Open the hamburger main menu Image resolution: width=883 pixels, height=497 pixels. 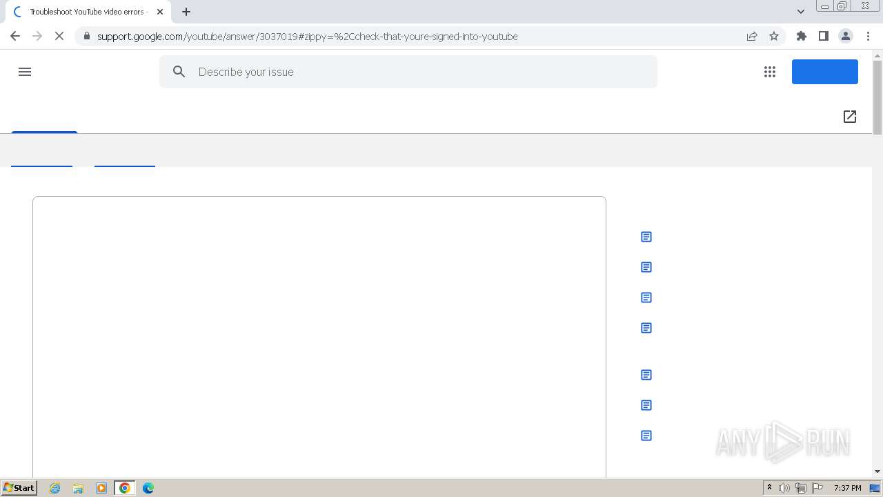click(25, 72)
